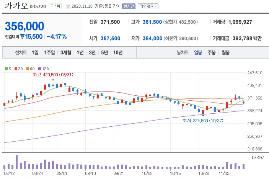Click the previous close value 371,500
The width and height of the screenshot is (269, 178).
[x=110, y=22]
